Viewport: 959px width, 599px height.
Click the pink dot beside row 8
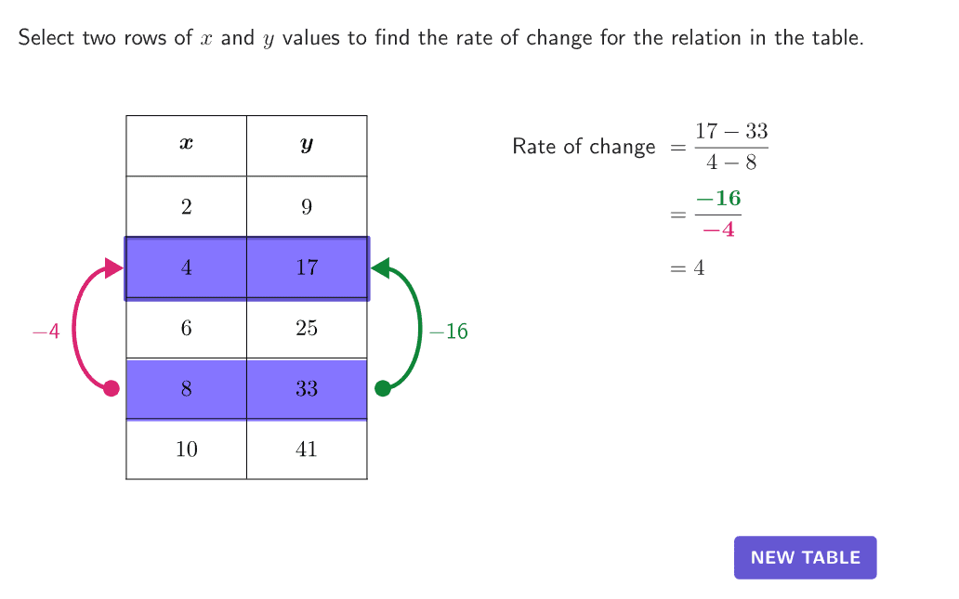click(112, 388)
